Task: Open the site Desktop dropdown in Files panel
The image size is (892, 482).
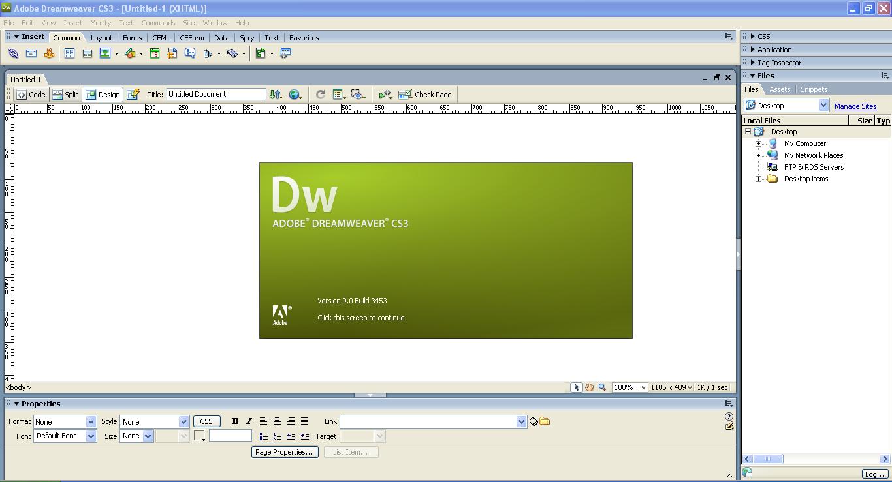Action: [786, 106]
